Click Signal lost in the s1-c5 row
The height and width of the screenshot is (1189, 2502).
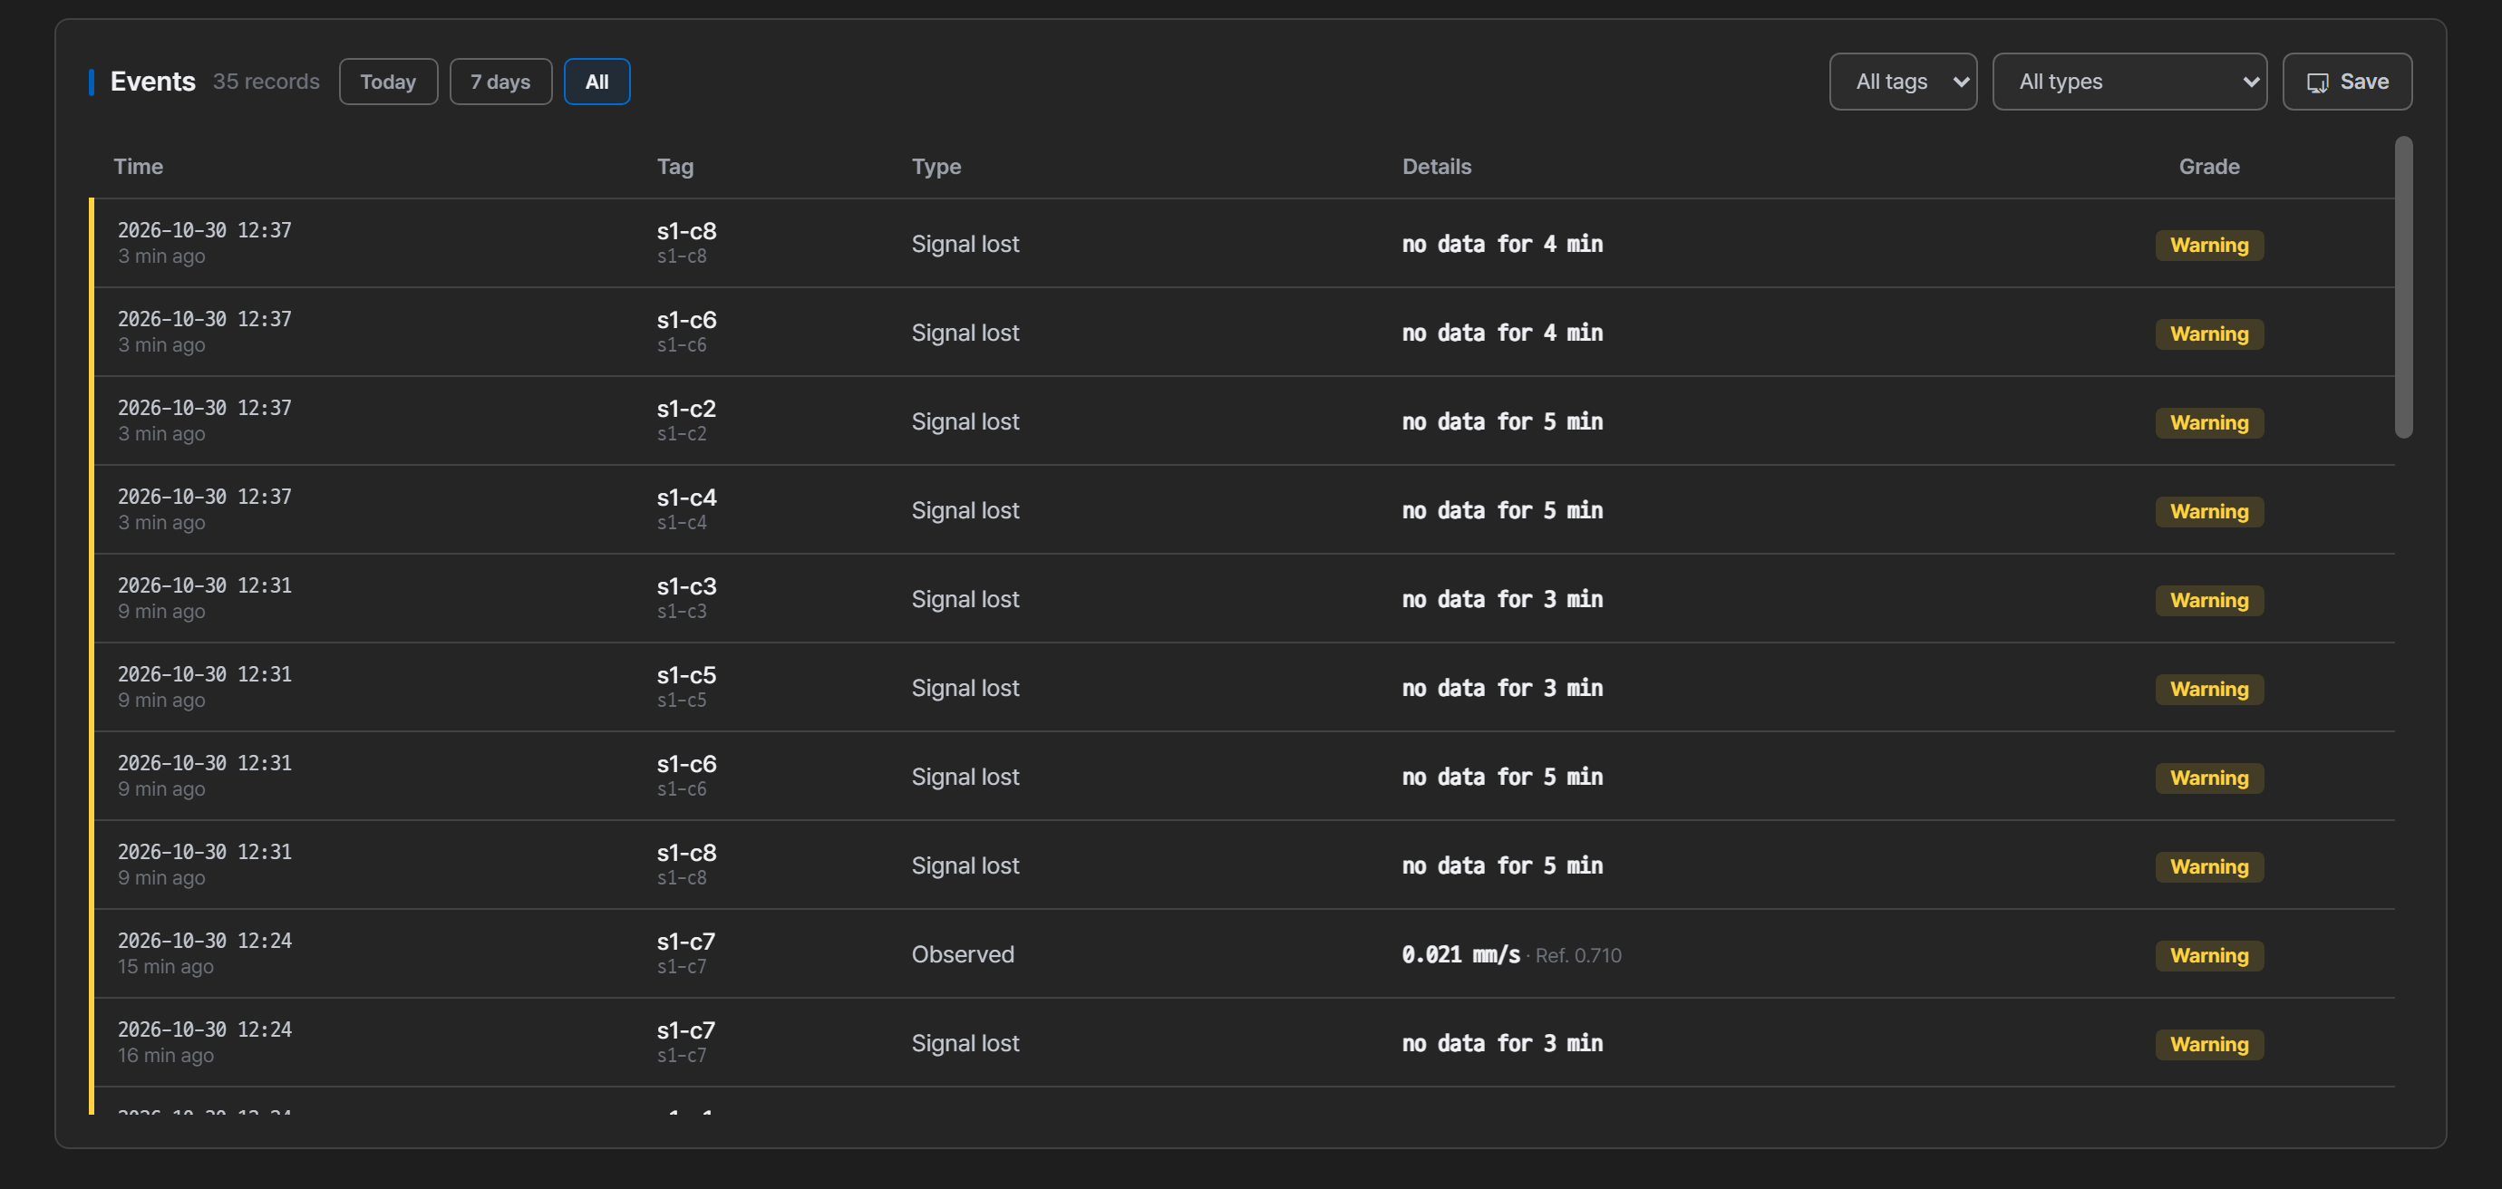point(965,688)
